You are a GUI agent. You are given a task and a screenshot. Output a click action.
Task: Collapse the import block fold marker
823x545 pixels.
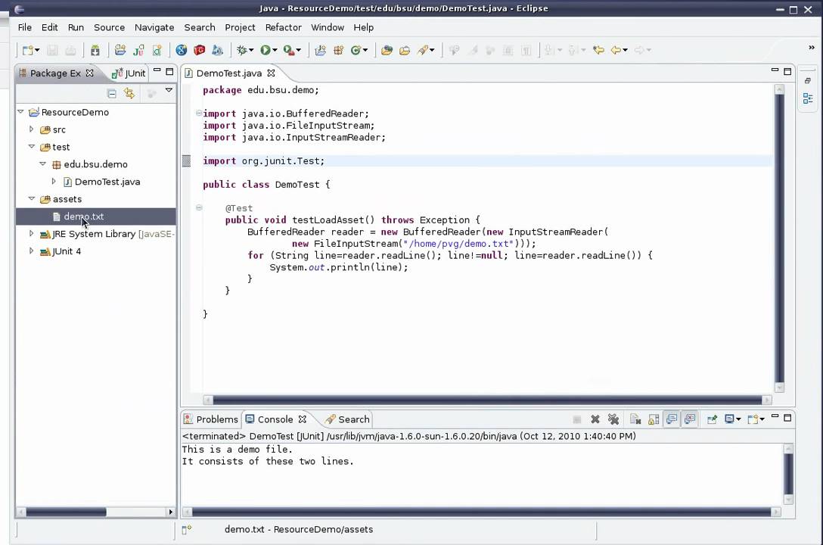tap(198, 113)
